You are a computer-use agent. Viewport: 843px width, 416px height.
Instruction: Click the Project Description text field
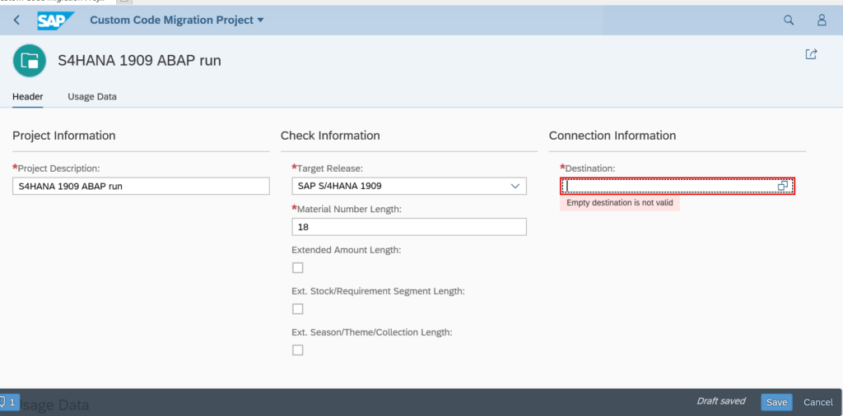141,187
